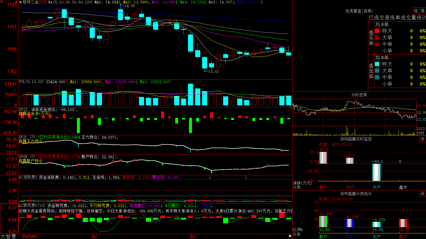The width and height of the screenshot is (426, 239).
Task: Click the 分时 label beside intraday volume
Action: tap(420, 133)
